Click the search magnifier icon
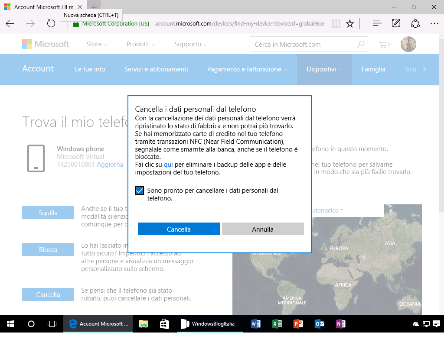This screenshot has height=339, width=444. 360,44
